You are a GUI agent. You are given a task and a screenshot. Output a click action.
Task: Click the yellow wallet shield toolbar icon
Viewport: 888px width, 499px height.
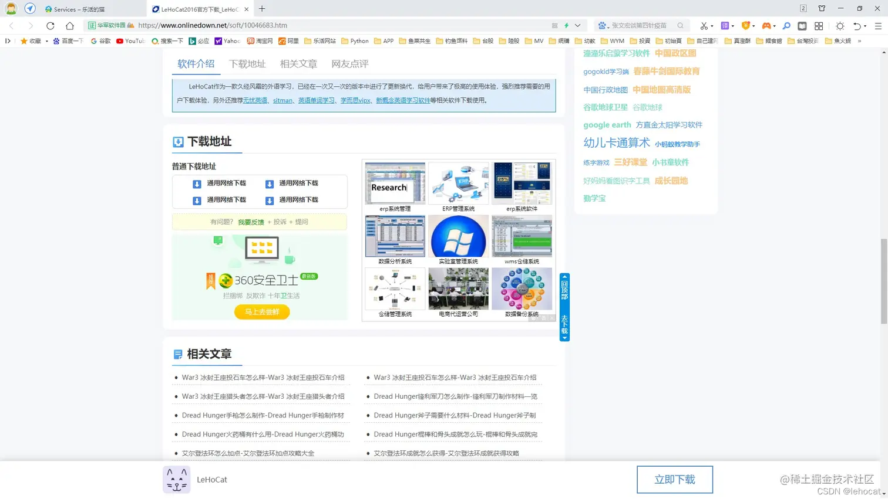746,25
